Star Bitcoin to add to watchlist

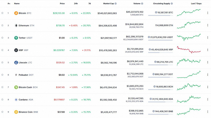[2, 13]
